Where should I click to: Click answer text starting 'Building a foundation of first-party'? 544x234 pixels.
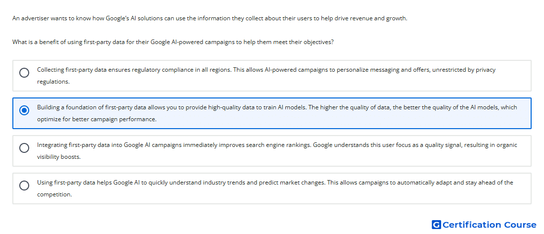click(x=277, y=113)
